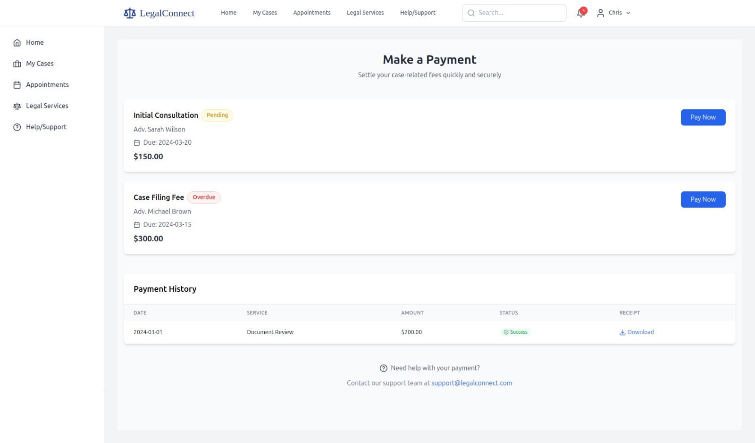Click the $150.00 amount
Viewport: 755px width, 443px height.
(x=148, y=157)
